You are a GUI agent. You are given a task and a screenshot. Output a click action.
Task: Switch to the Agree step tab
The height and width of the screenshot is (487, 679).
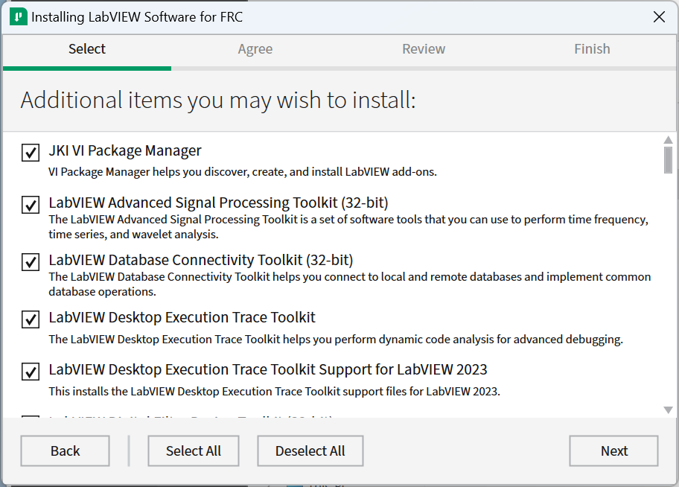(255, 48)
